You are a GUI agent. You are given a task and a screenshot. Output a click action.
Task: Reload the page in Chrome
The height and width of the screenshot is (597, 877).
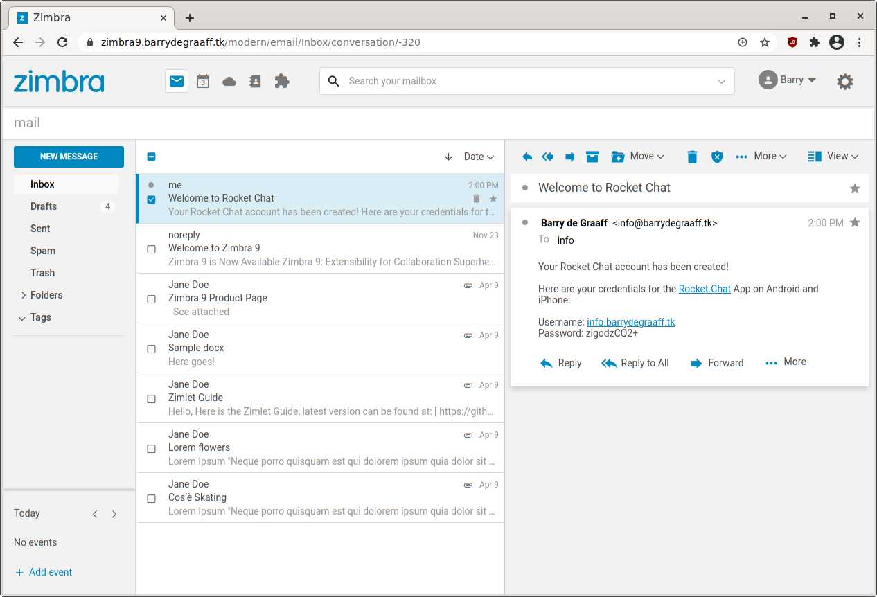coord(62,42)
